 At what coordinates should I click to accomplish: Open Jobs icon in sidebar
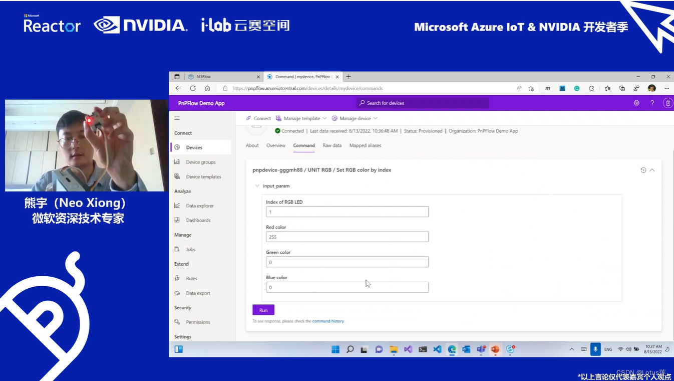[x=177, y=249]
